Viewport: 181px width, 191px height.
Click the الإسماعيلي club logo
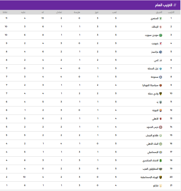(x=161, y=152)
